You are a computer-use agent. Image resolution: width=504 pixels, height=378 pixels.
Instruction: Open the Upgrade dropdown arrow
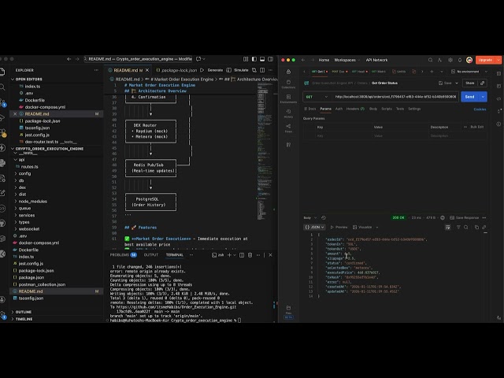click(498, 60)
